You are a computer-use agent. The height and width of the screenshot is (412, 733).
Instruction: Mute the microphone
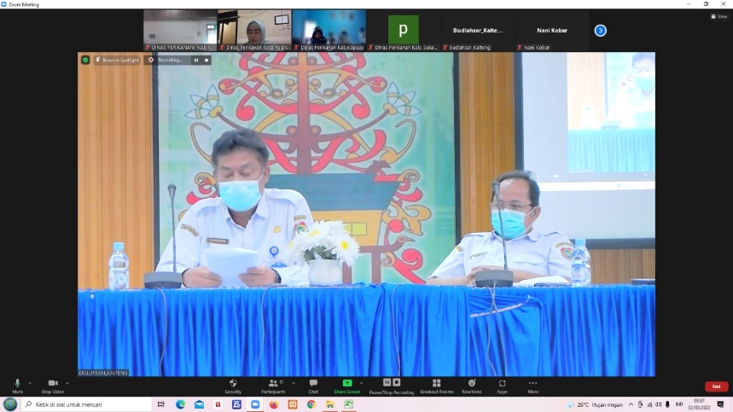(x=17, y=385)
